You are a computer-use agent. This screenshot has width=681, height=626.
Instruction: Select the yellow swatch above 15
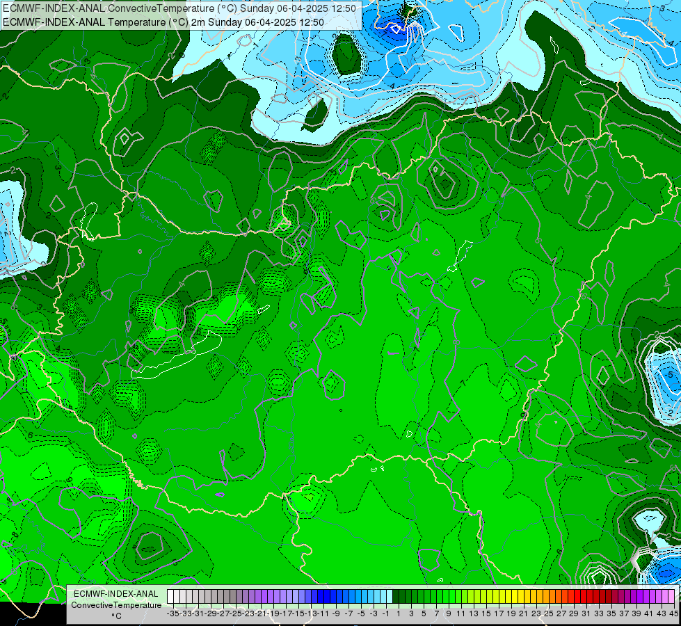483,597
